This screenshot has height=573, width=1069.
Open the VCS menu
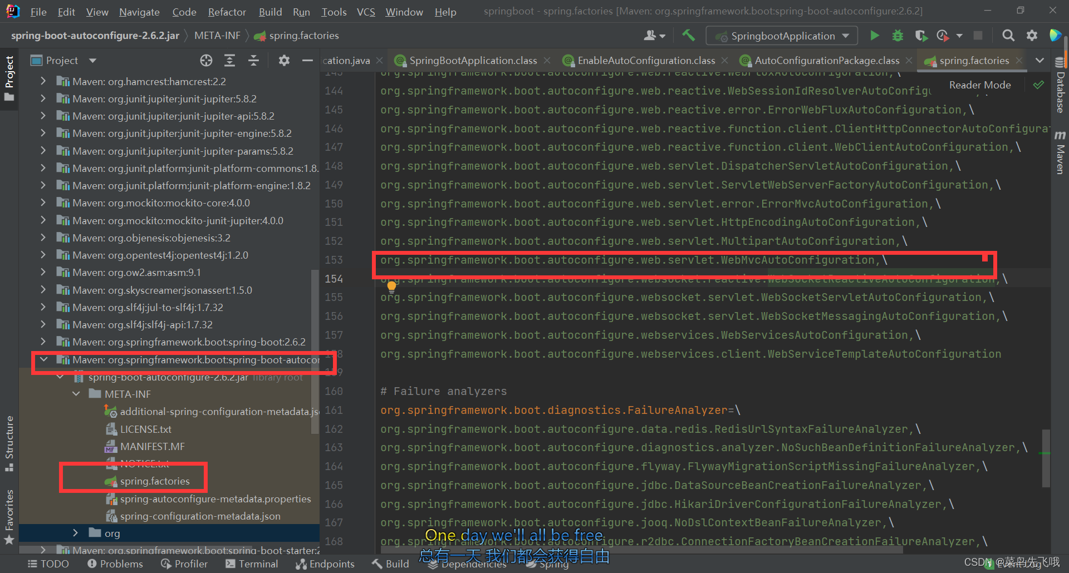366,11
